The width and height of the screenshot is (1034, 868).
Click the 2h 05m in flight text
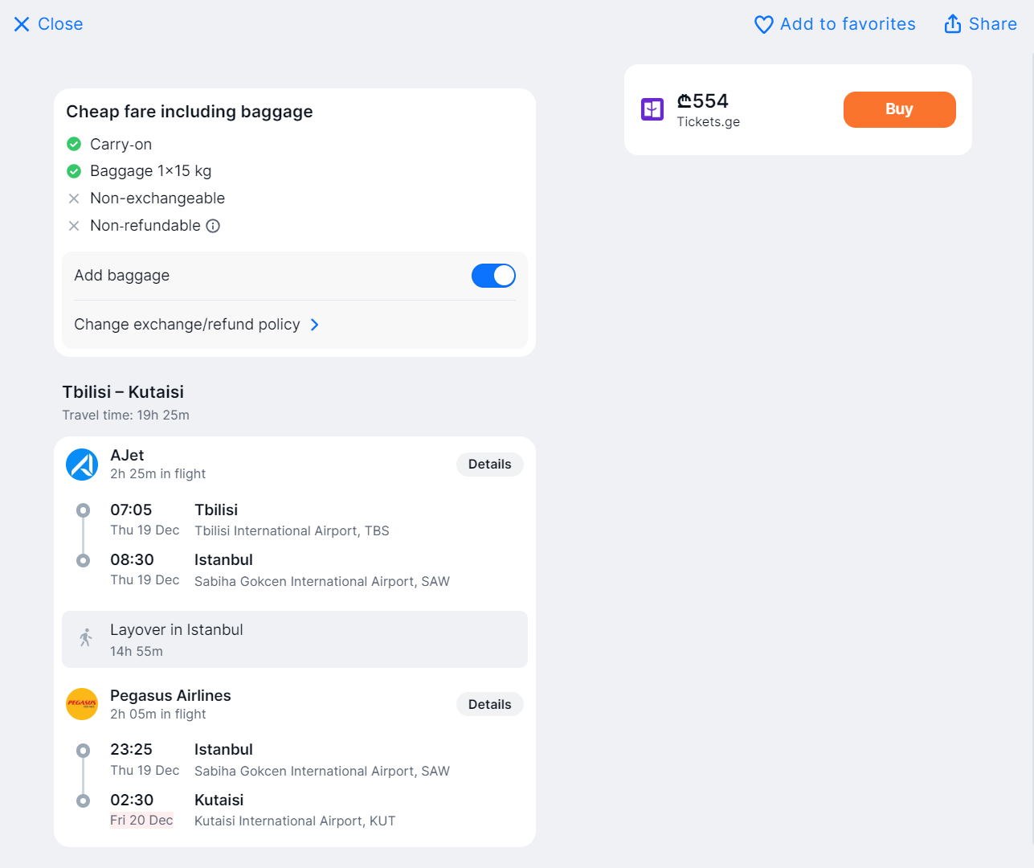[157, 714]
